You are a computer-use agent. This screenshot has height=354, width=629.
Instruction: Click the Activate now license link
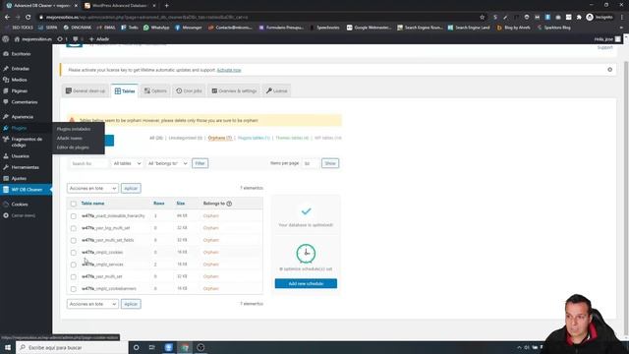(229, 70)
